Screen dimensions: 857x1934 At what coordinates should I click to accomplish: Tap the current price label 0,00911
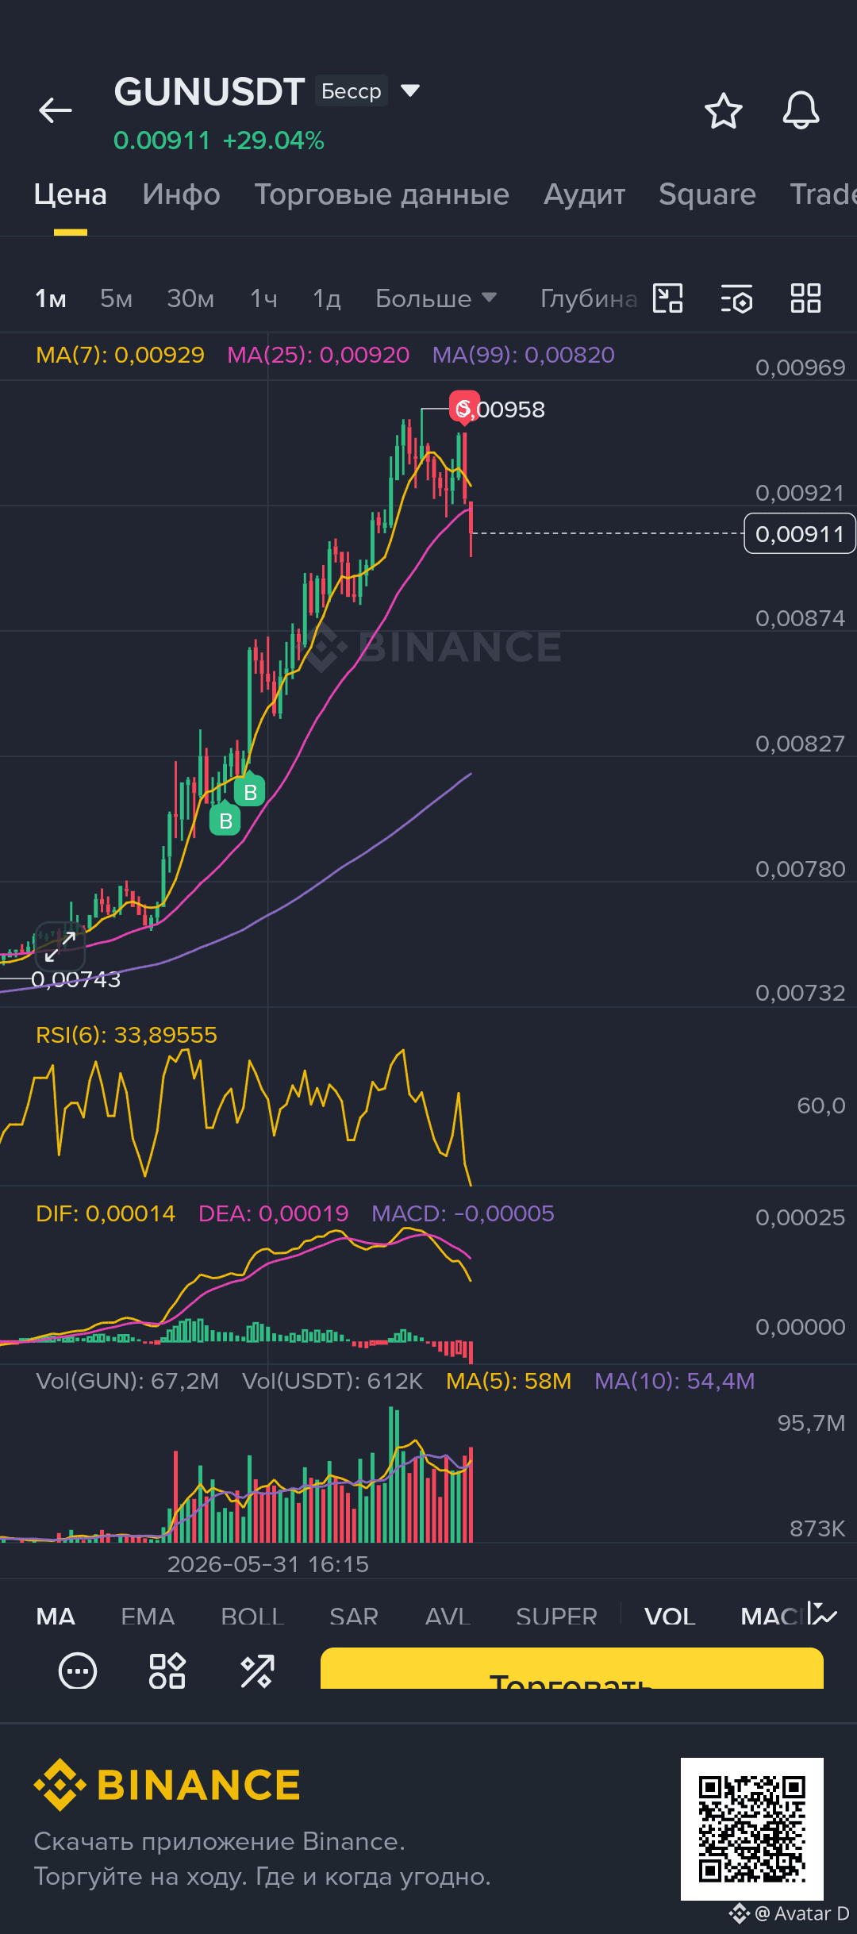tap(800, 533)
